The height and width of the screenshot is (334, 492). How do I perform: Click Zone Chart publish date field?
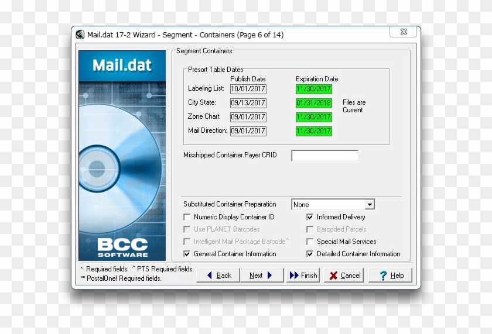[x=248, y=117]
